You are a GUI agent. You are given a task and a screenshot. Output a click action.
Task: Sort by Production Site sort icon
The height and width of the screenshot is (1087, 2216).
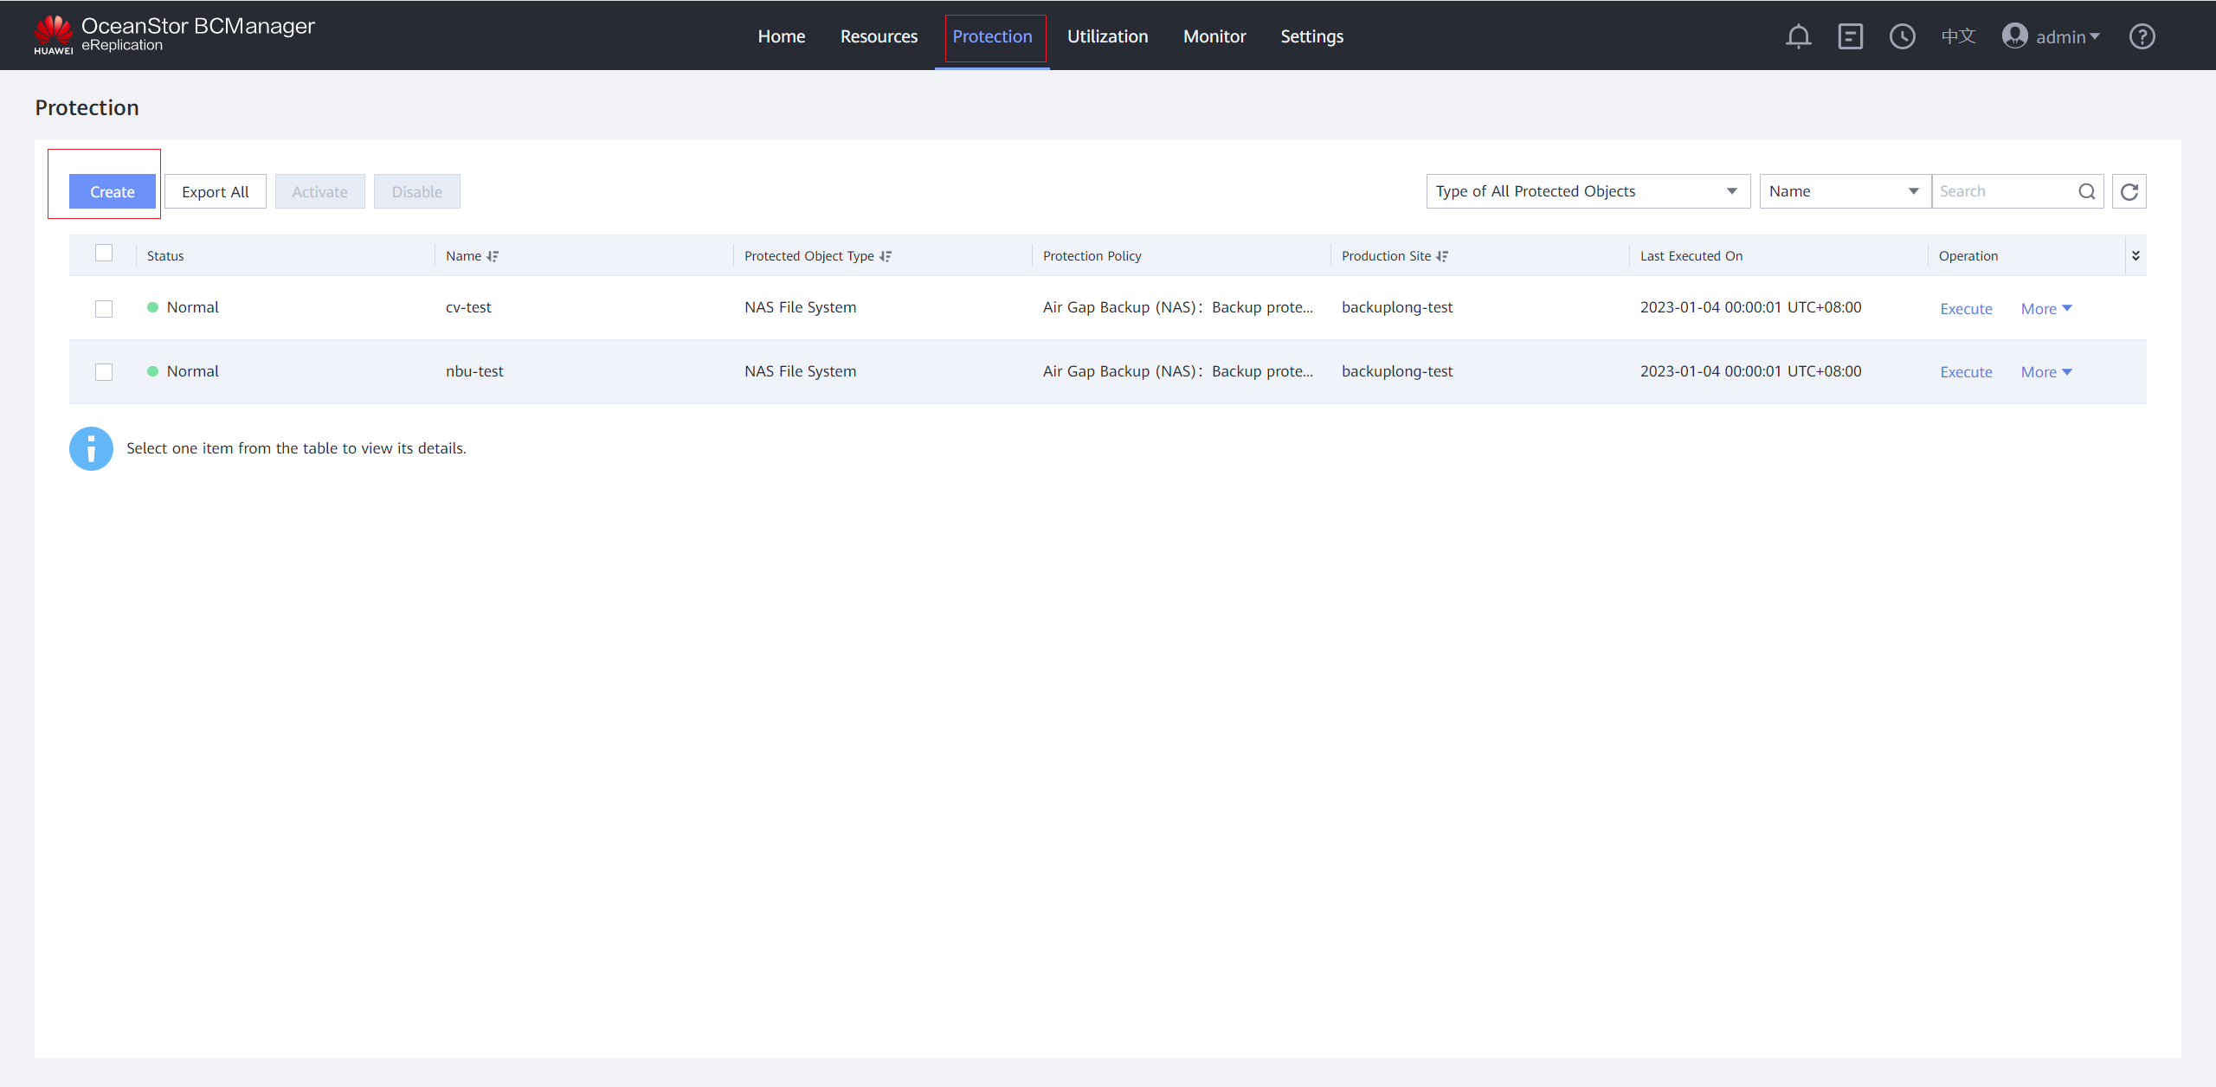[x=1442, y=256]
